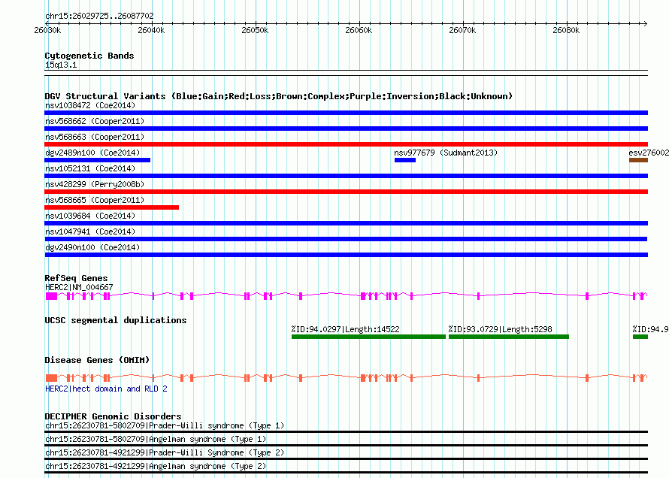Viewport: 669px width, 478px height.
Task: Click the large magenta HERC2 first exon block
Action: [52, 296]
